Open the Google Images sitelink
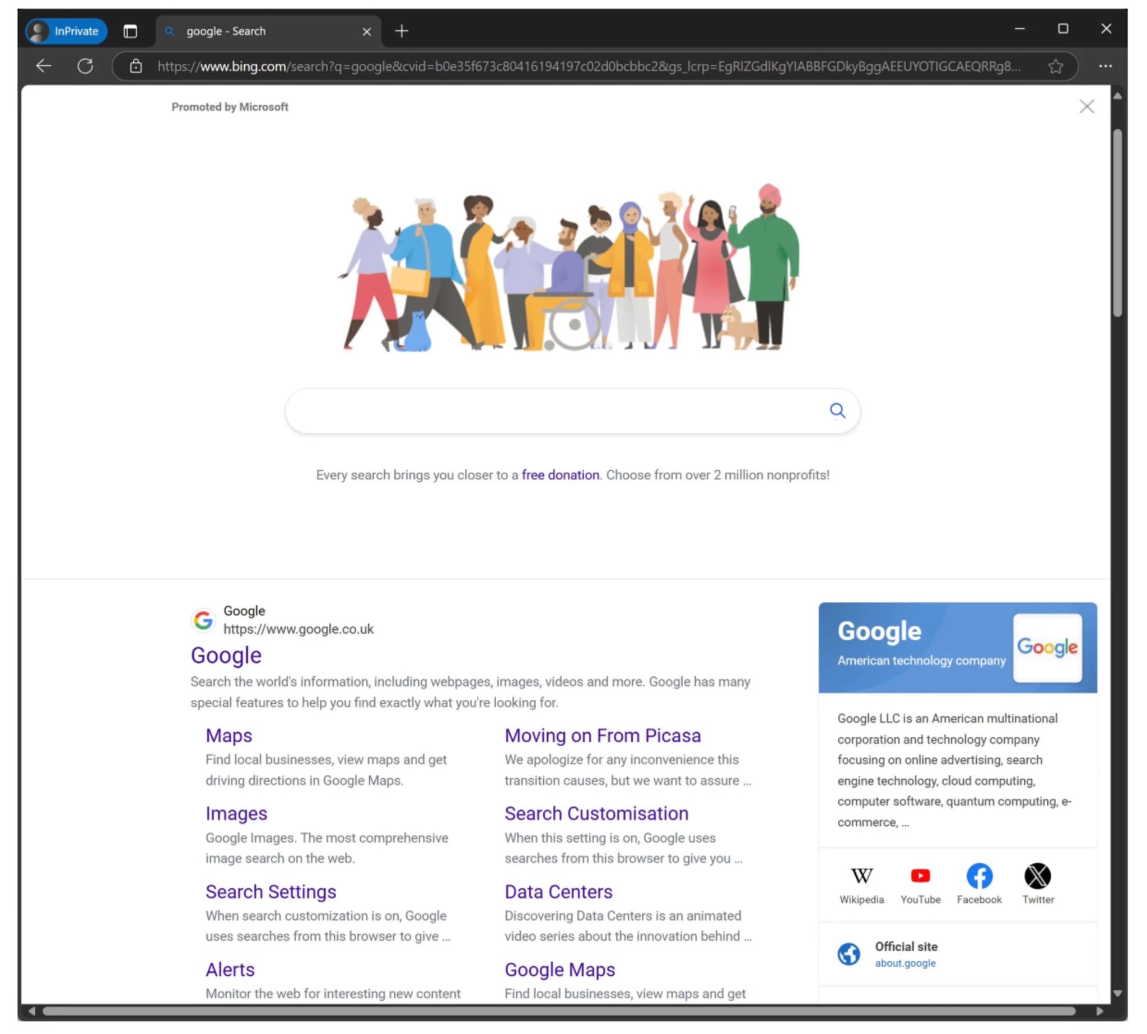 [236, 813]
